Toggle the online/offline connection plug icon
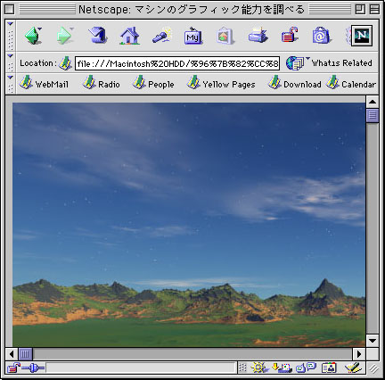385x380 pixels. tap(33, 368)
